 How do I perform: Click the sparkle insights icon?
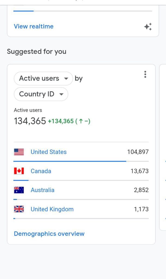pyautogui.click(x=148, y=27)
